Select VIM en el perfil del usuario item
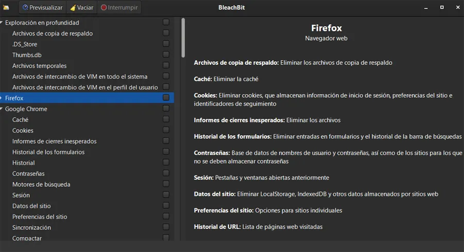This screenshot has height=252, width=464. (x=87, y=87)
